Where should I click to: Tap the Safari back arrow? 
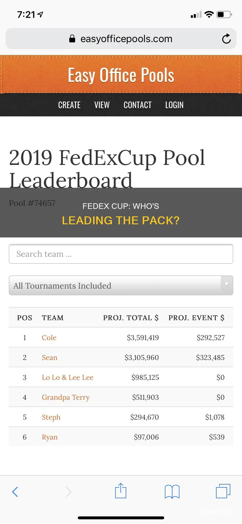coord(15,492)
